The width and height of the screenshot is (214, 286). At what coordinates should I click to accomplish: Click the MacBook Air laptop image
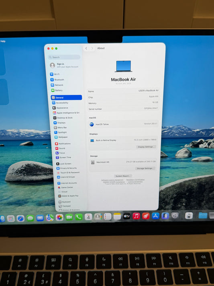point(124,66)
